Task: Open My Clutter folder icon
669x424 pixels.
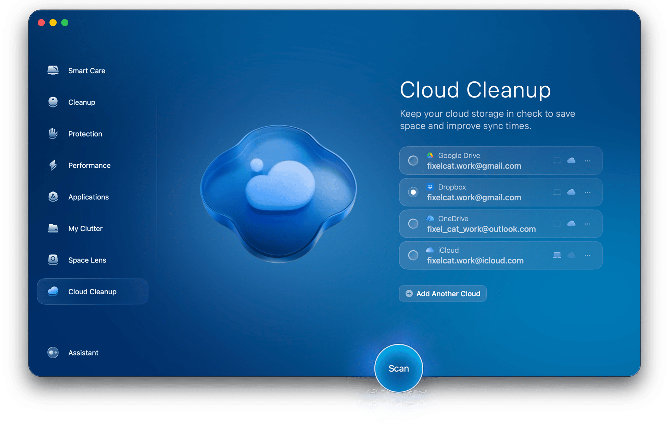Action: pos(53,228)
